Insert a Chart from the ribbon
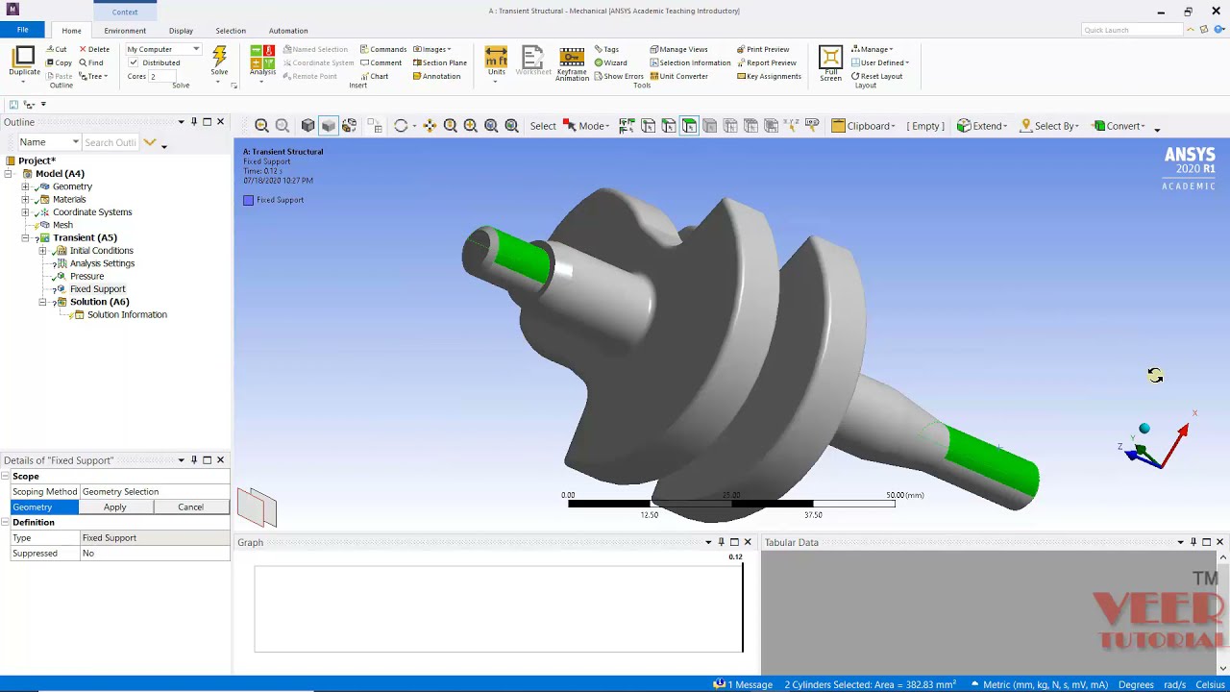The image size is (1230, 692). (374, 76)
